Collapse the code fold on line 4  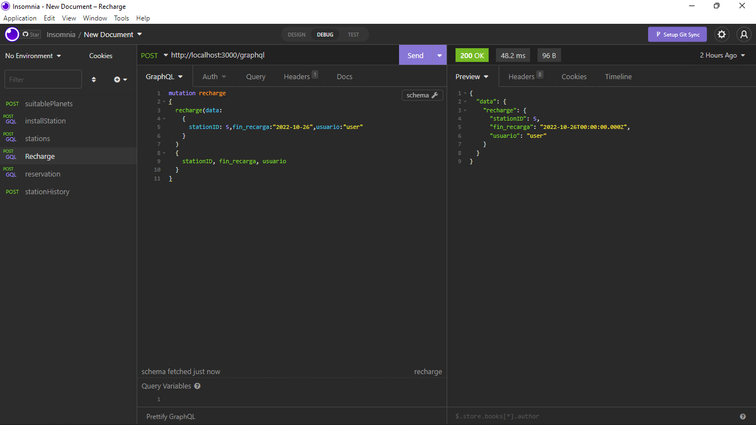[x=164, y=119]
